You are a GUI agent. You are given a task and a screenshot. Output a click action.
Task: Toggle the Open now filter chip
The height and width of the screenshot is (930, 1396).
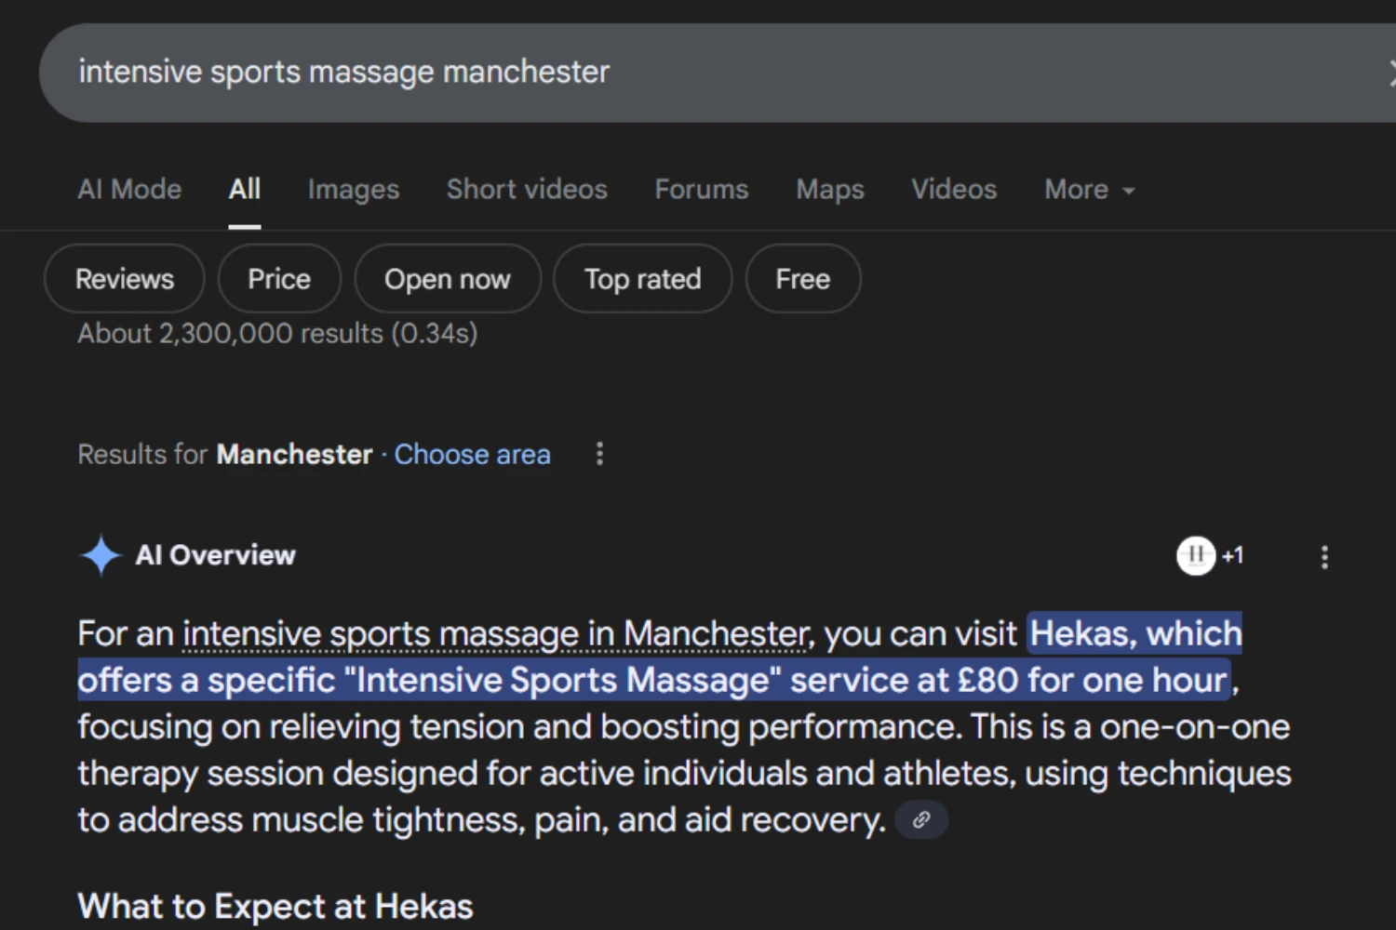[x=448, y=279]
